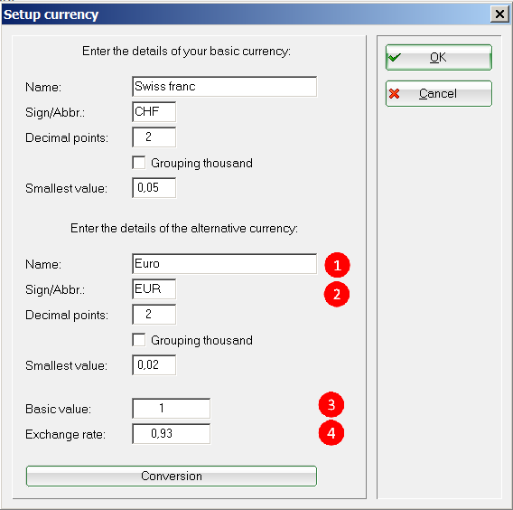513x510 pixels.
Task: Click the red X icon on Cancel
Action: point(395,94)
